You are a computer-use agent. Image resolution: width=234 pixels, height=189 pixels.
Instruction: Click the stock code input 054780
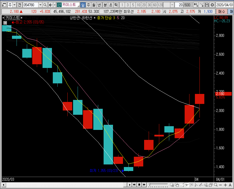[x=31, y=5]
